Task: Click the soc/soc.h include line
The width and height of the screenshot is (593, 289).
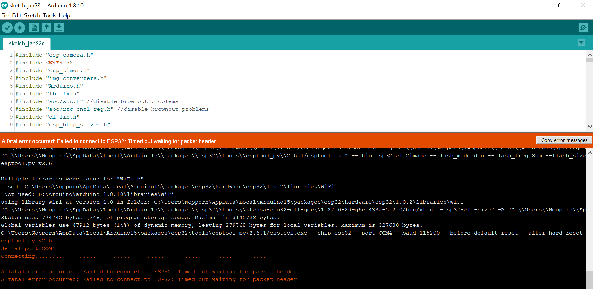Action: [x=97, y=101]
